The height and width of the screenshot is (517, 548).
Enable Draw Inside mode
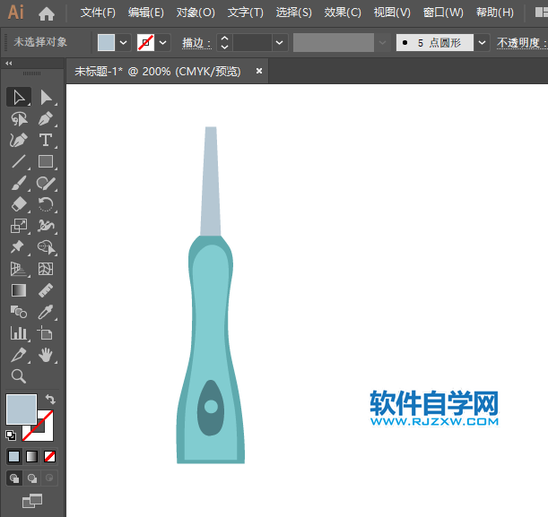(x=49, y=478)
